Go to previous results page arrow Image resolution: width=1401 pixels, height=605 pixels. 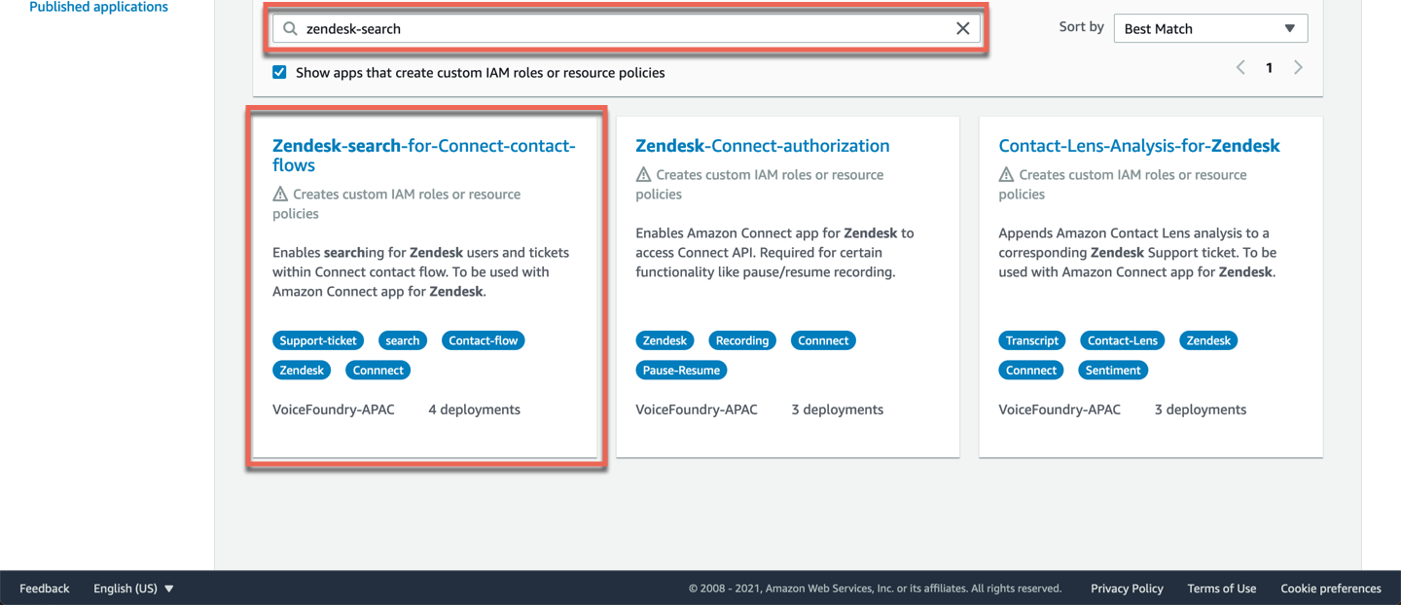click(x=1240, y=68)
